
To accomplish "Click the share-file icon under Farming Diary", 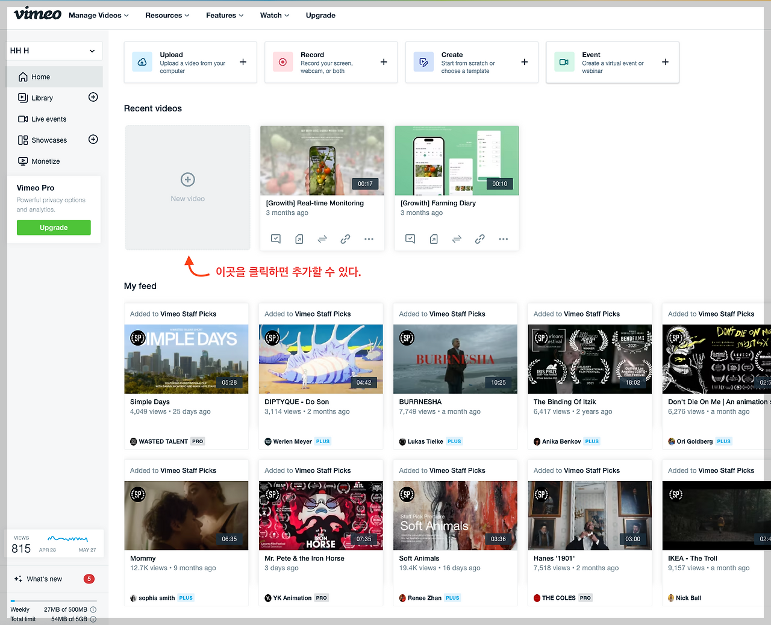I will click(x=434, y=239).
